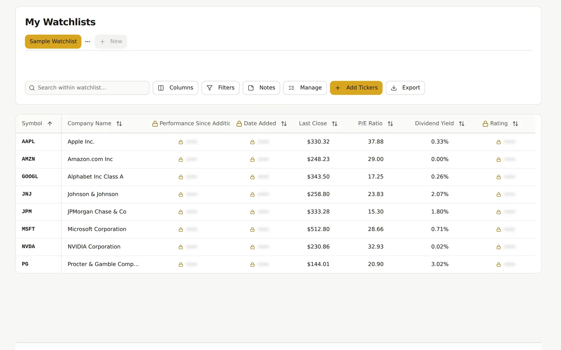This screenshot has width=561, height=350.
Task: Click the Symbol column sort arrow
Action: 50,124
